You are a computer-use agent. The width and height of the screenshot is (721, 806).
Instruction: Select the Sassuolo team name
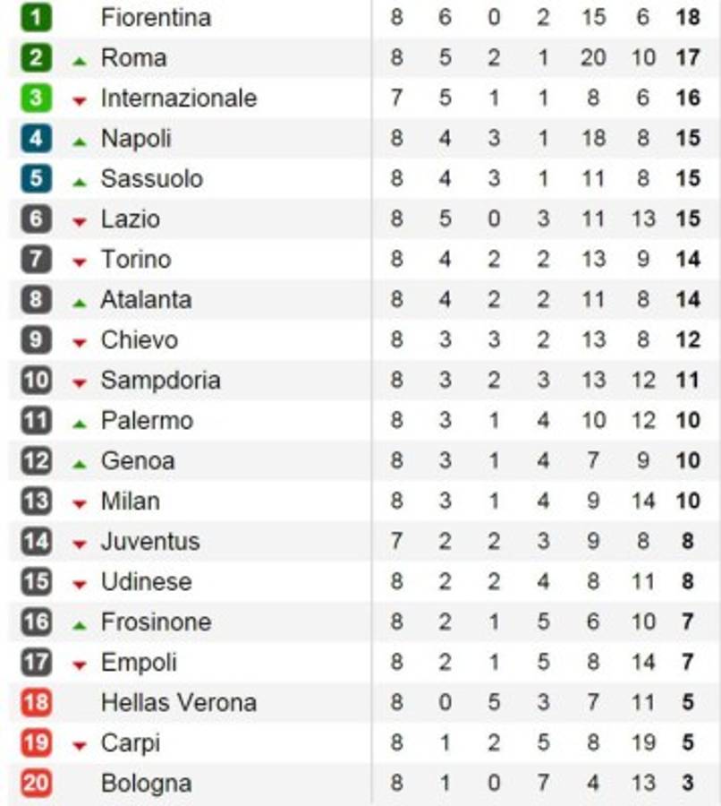tap(151, 178)
